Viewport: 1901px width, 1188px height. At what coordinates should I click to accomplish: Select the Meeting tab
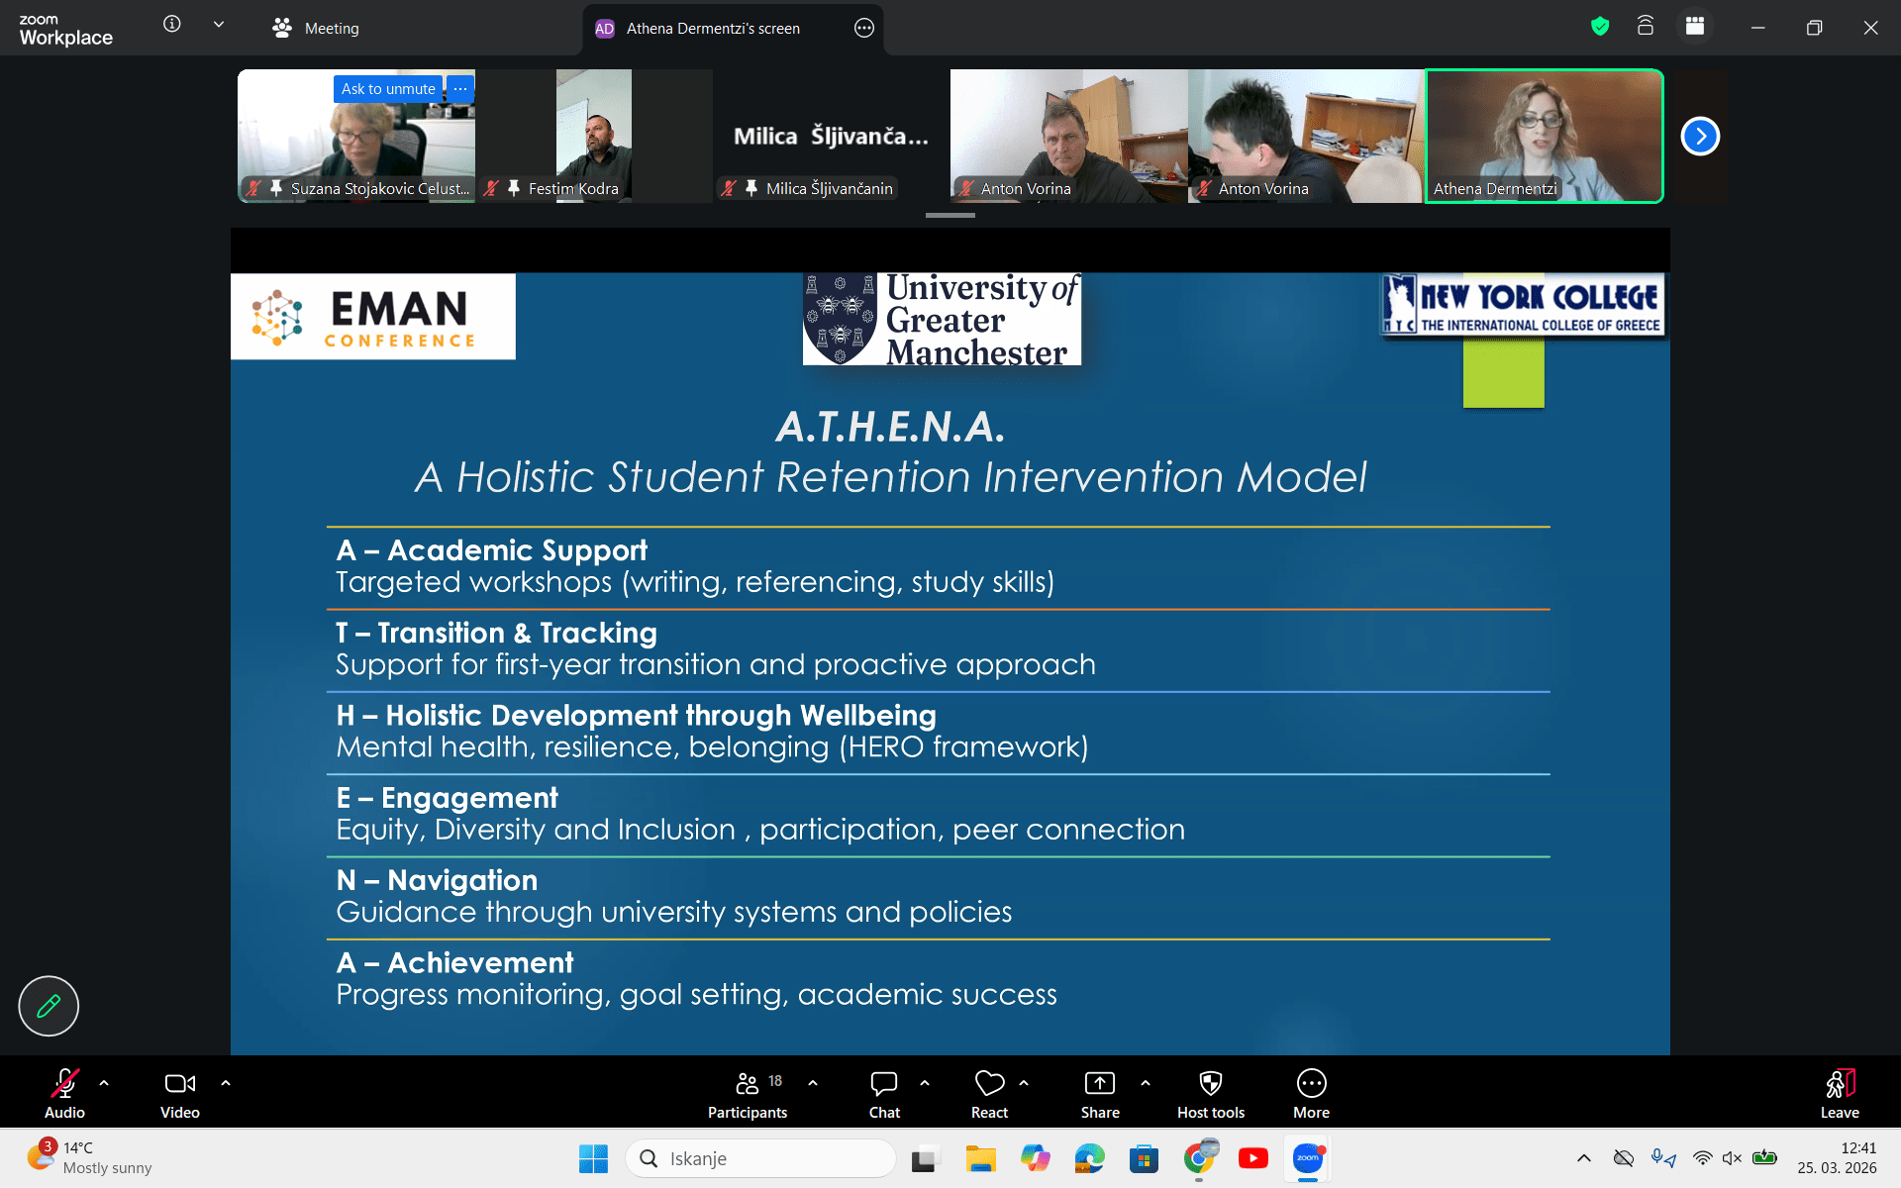click(x=317, y=28)
